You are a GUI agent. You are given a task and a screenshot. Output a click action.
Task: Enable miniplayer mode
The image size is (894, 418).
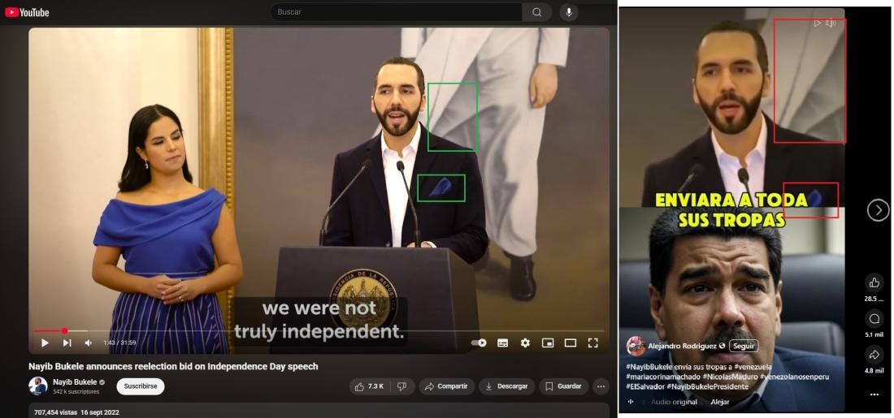[x=548, y=343]
